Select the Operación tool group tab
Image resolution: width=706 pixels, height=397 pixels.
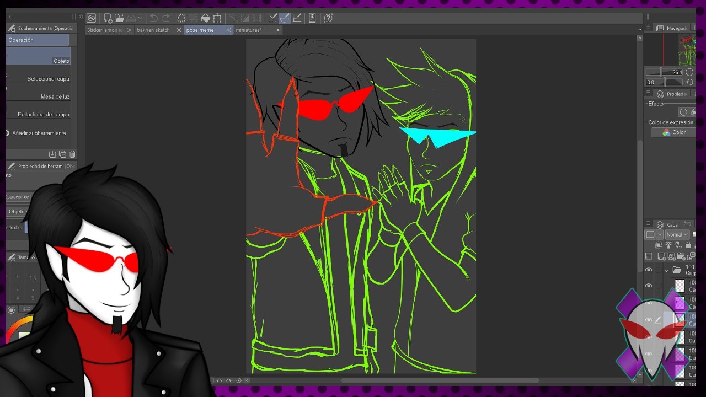[x=38, y=40]
